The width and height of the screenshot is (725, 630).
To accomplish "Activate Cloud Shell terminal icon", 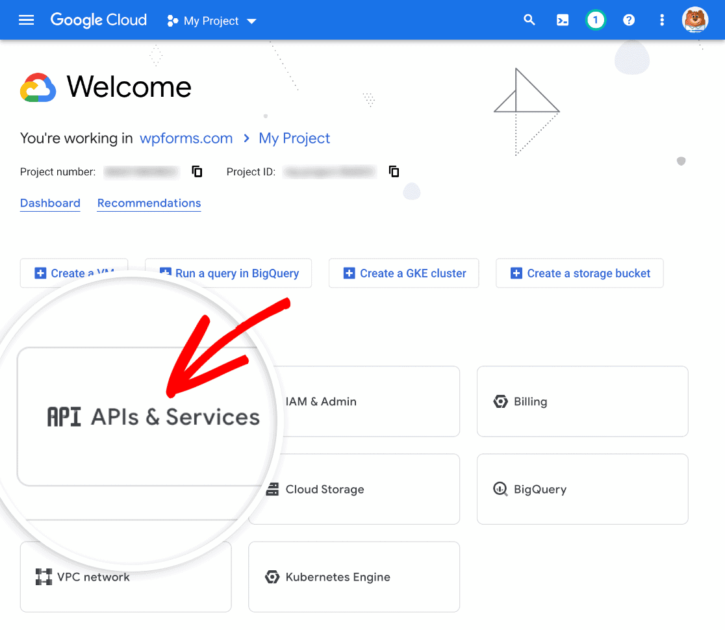I will 562,20.
